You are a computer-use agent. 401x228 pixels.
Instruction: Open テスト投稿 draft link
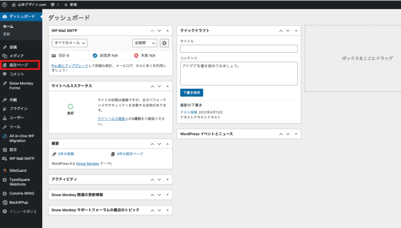[188, 112]
